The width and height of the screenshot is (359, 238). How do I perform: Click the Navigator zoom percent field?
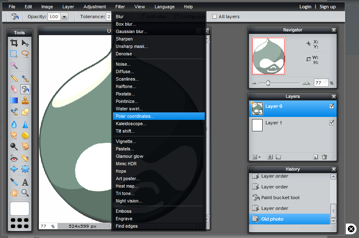coord(321,83)
